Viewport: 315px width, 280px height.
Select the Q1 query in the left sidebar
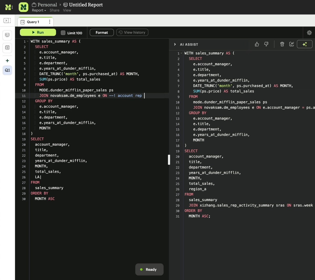7,70
